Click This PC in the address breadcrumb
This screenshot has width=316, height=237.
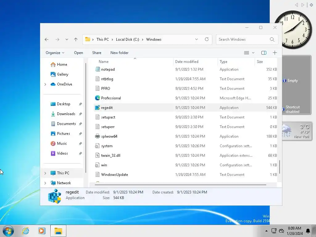click(x=102, y=39)
